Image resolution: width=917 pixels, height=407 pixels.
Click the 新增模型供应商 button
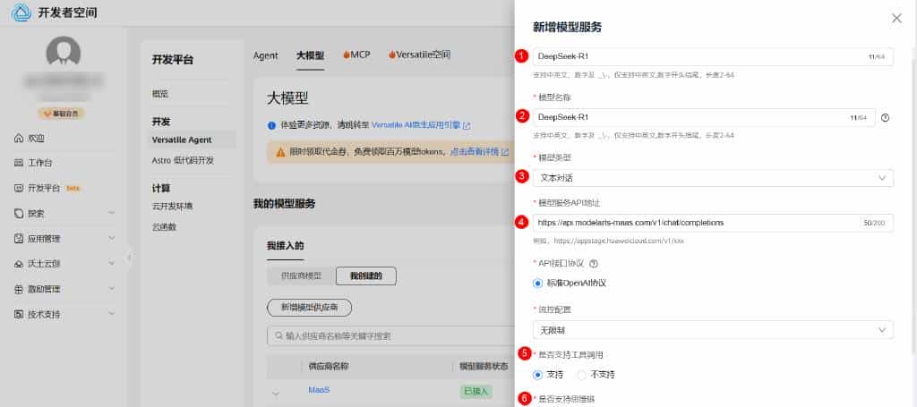tap(309, 308)
